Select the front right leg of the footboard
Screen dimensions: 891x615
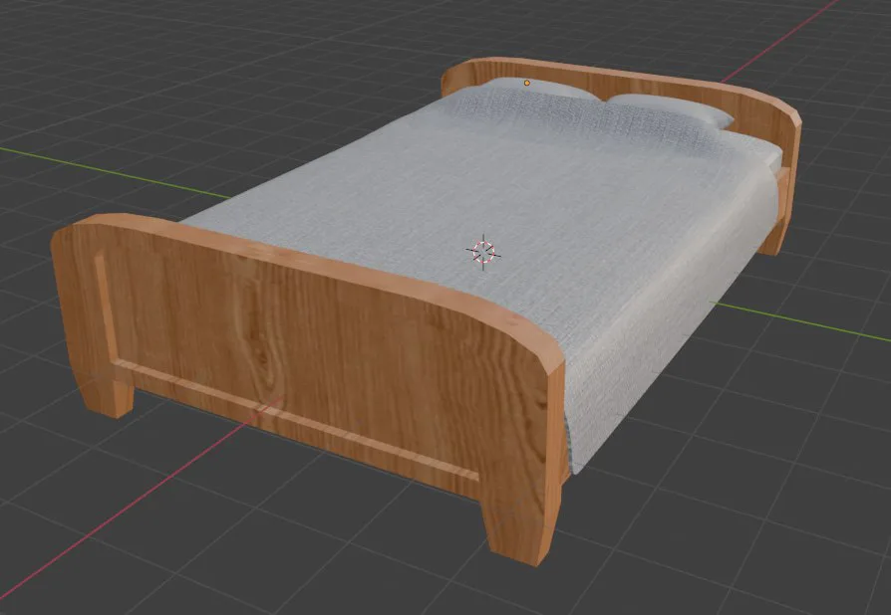coord(520,524)
